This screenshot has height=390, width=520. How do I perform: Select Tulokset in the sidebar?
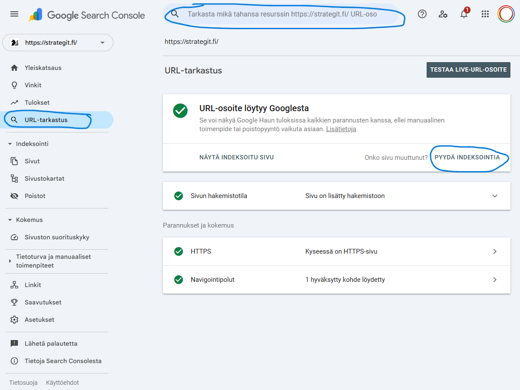coord(37,102)
